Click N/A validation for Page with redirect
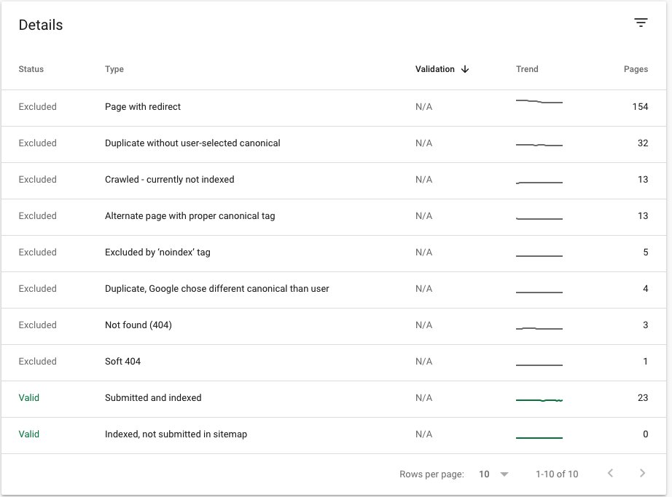This screenshot has width=672, height=497. pyautogui.click(x=423, y=106)
